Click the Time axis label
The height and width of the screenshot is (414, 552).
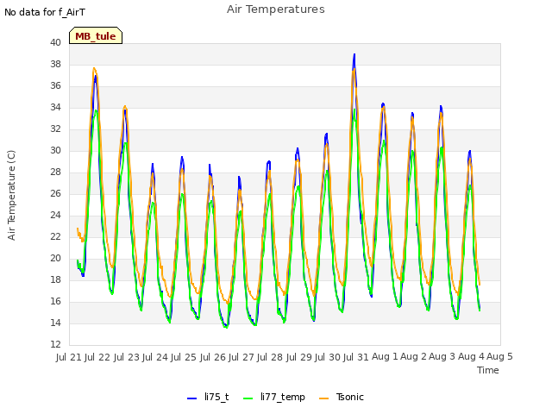pyautogui.click(x=487, y=370)
